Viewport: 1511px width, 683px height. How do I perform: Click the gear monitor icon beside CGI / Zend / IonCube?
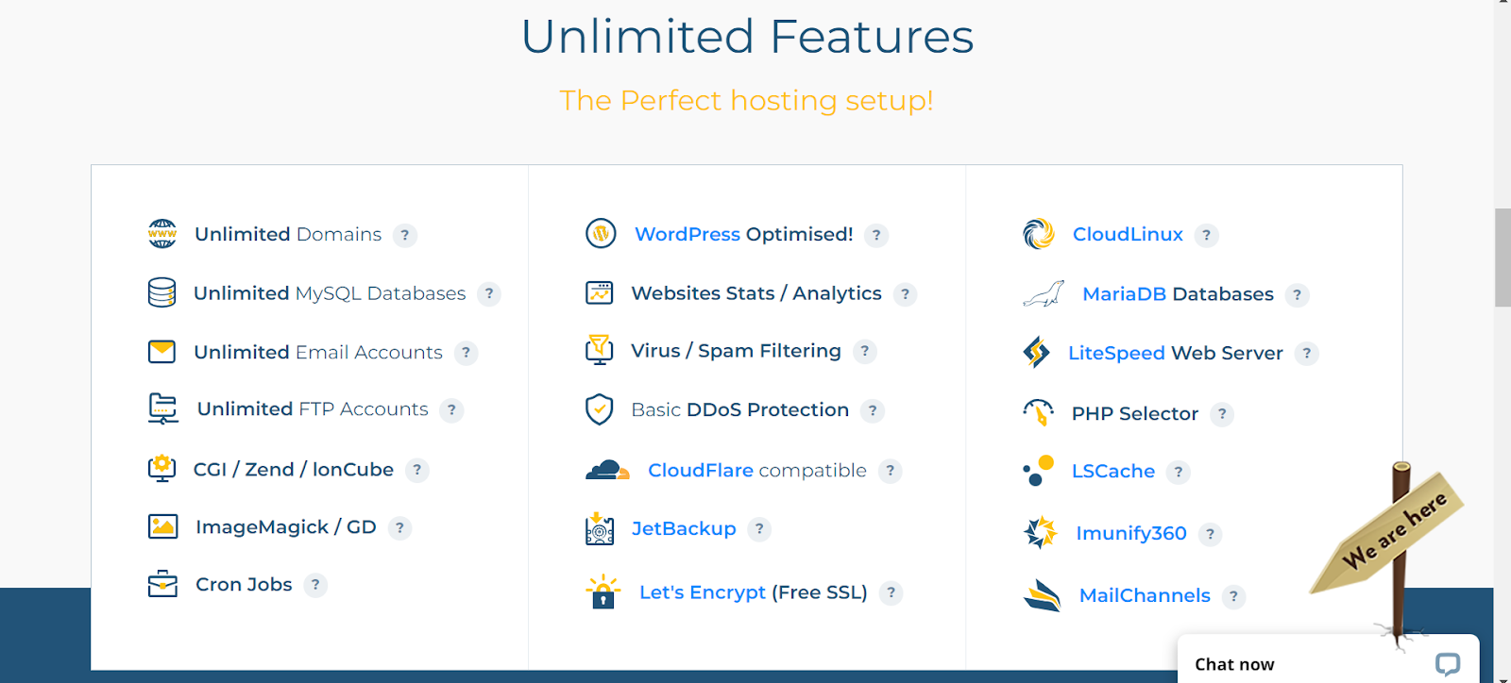[162, 468]
